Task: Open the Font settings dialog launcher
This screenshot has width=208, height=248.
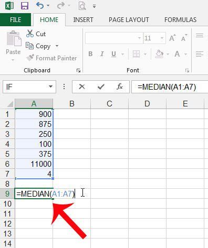Action: pyautogui.click(x=188, y=70)
